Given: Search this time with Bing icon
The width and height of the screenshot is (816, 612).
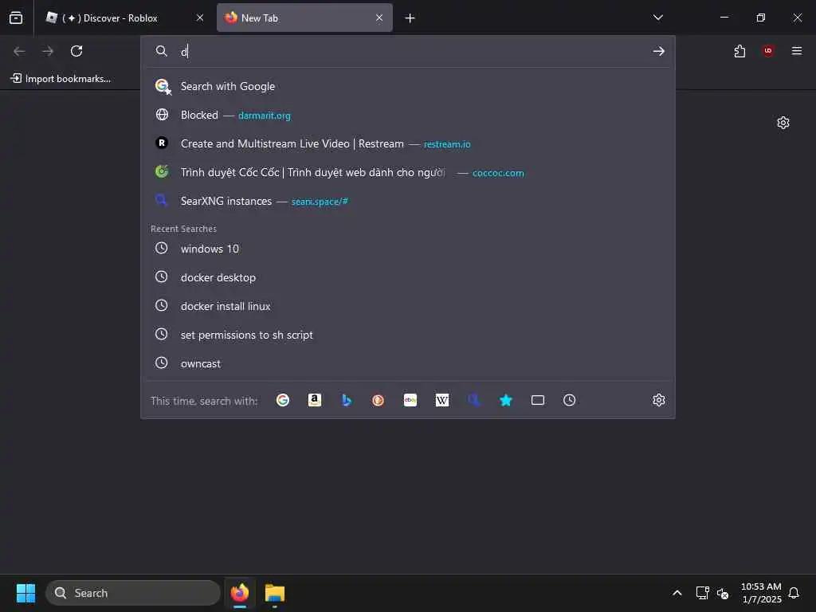Looking at the screenshot, I should point(347,400).
